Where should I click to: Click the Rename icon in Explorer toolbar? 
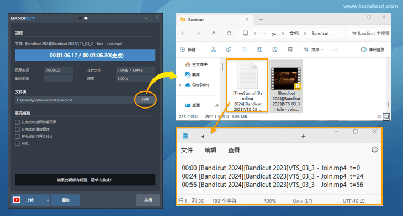[259, 50]
